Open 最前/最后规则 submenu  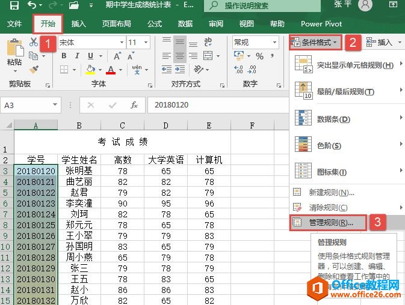347,91
